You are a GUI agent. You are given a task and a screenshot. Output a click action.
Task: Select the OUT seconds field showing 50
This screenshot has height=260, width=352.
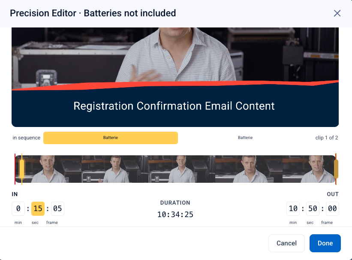click(x=313, y=209)
